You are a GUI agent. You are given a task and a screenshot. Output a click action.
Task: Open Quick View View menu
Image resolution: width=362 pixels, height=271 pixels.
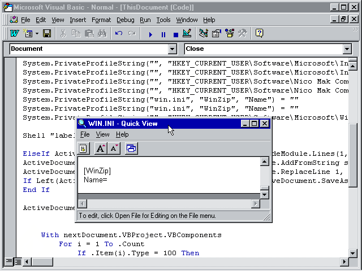click(x=102, y=134)
